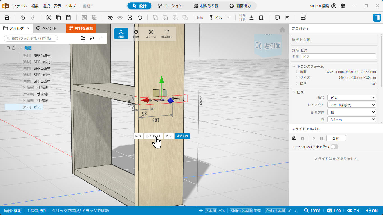Image resolution: width=383 pixels, height=215 pixels.
Task: Click the measure ruler icon in toolbar
Action: (303, 18)
